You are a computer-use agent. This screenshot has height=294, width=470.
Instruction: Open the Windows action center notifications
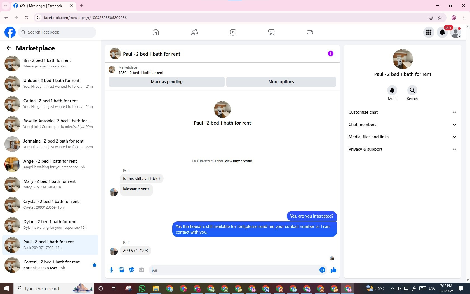461,288
